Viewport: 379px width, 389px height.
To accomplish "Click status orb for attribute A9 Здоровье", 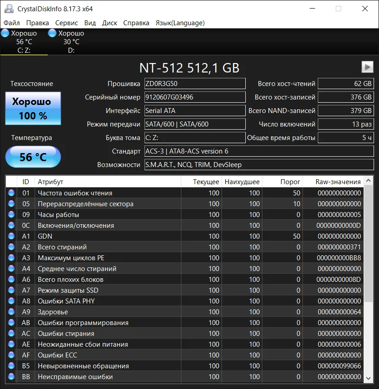I will click(11, 312).
